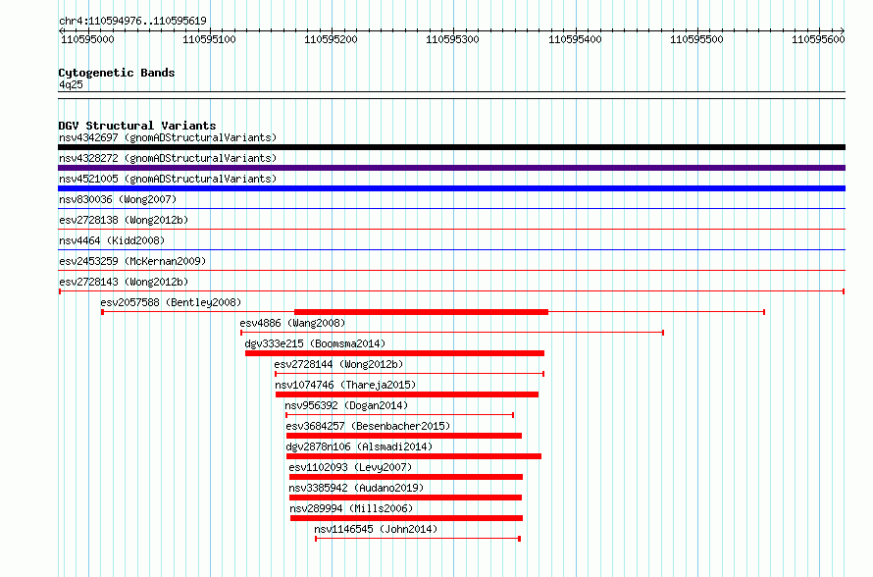Click red bar under nsv1074746 (Thareja2015)

[x=407, y=394]
